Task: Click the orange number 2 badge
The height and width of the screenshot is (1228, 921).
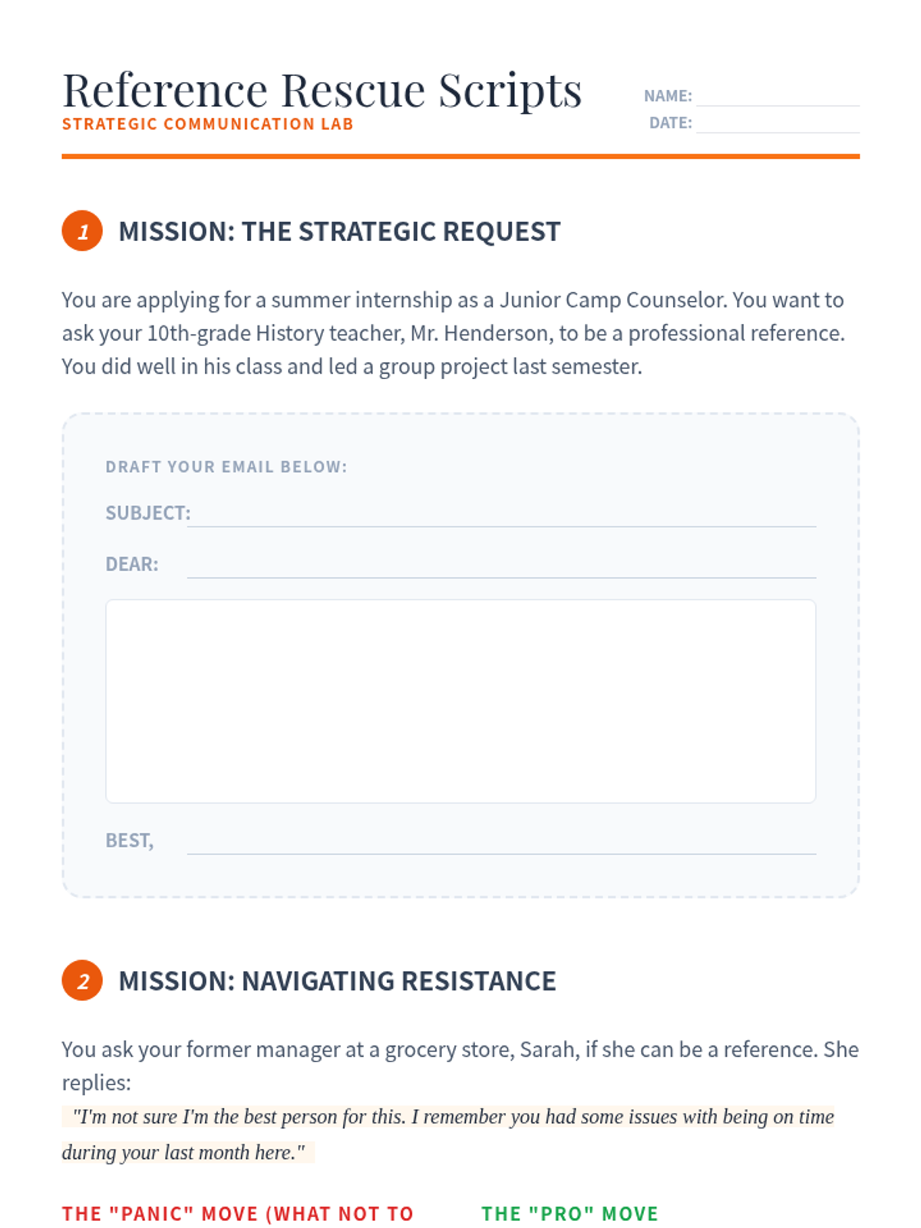Action: click(x=82, y=981)
